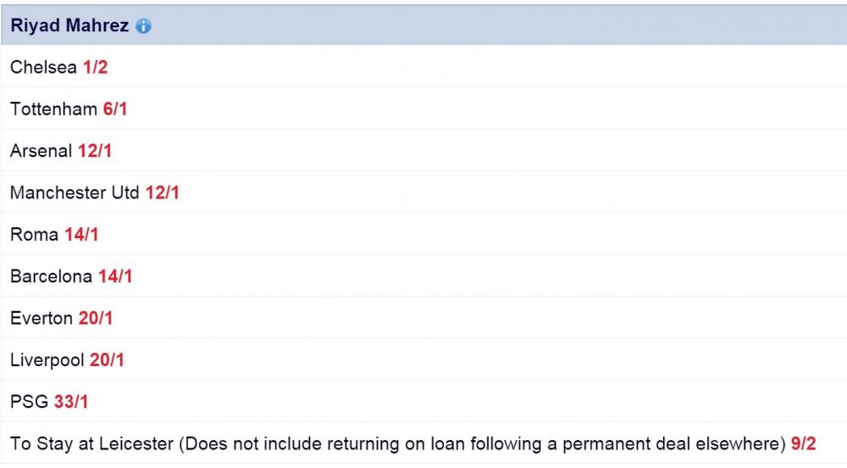Screen dimensions: 847x468
Task: Choose Manchester Utd 12/1 odds
Action: [162, 192]
